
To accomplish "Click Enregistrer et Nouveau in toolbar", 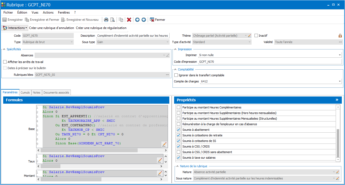I will (x=80, y=20).
